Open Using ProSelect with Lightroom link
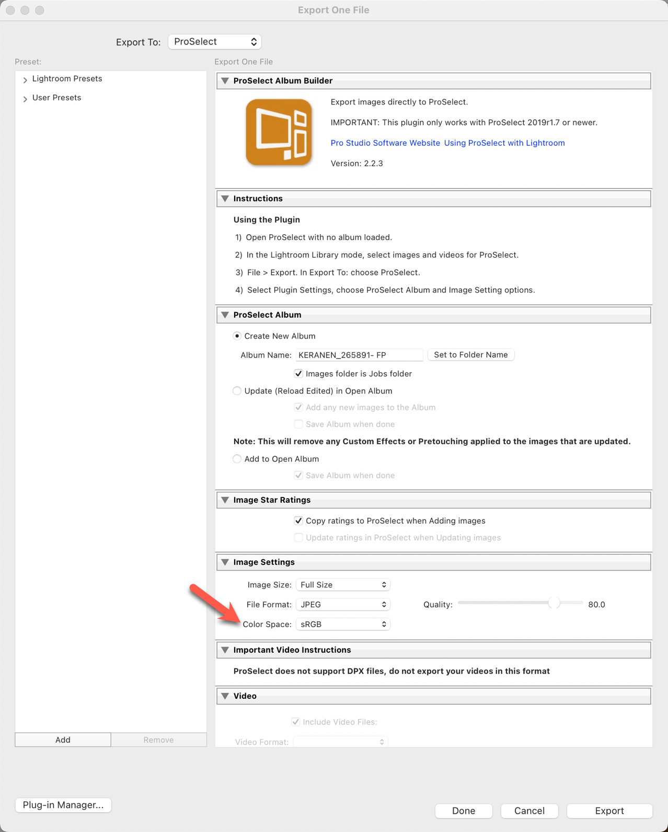 point(504,143)
